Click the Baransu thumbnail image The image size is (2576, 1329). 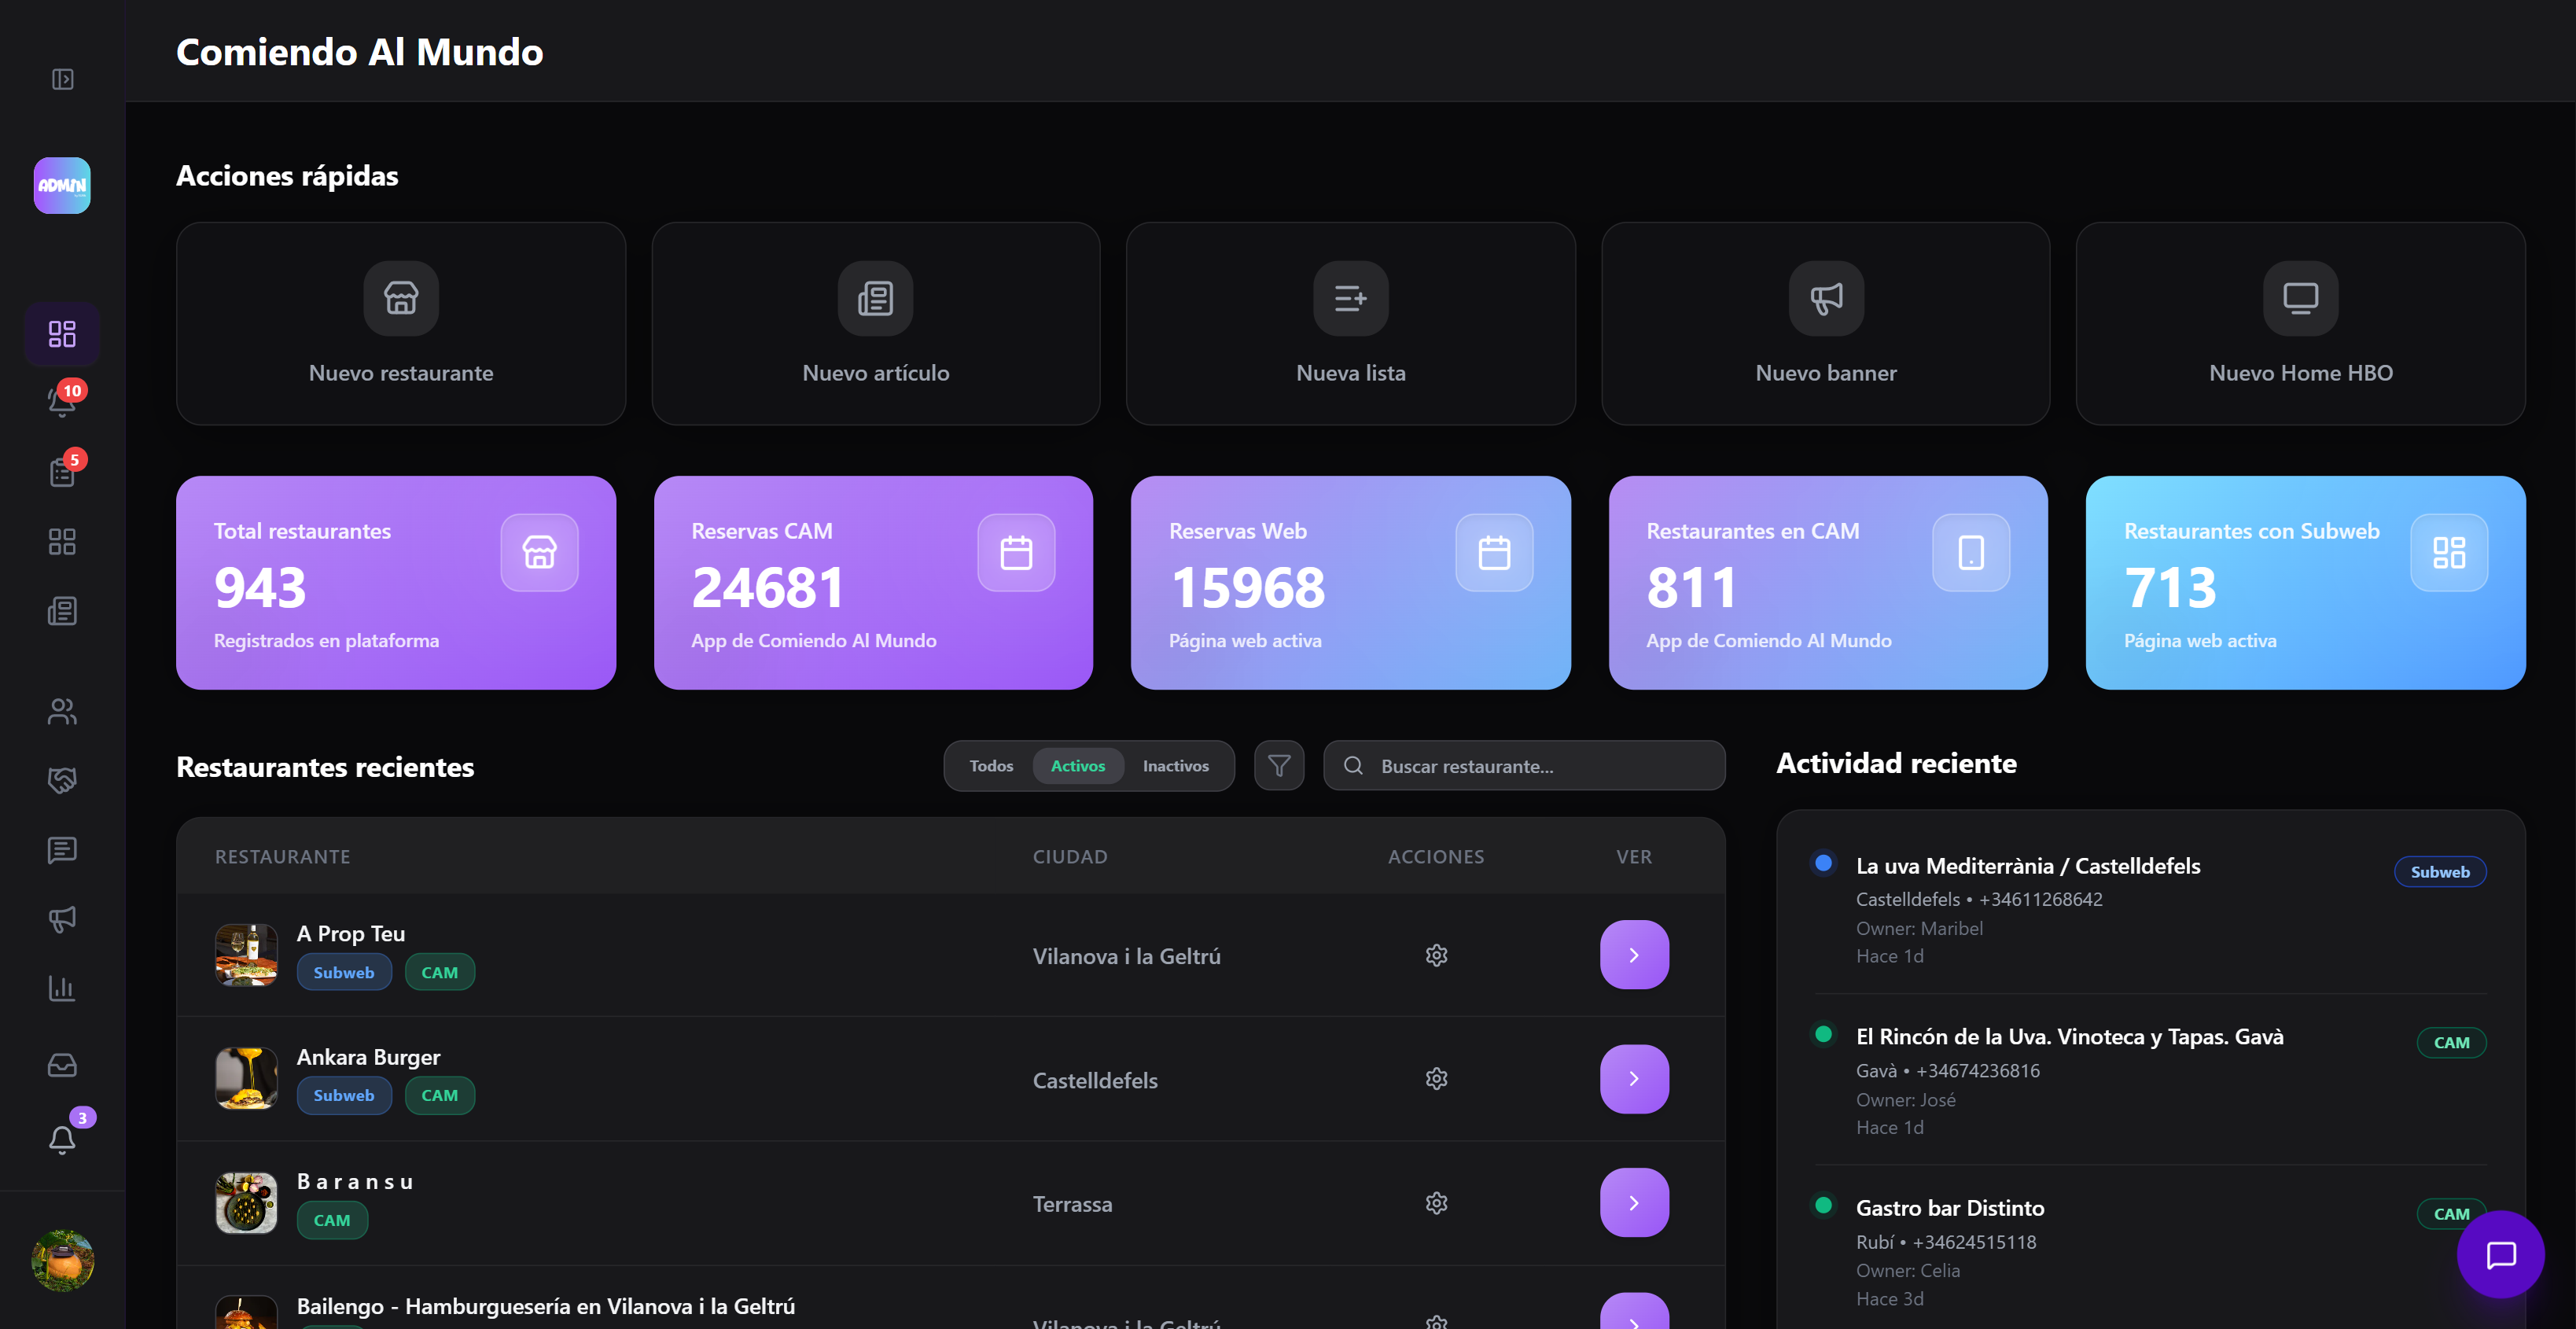point(246,1203)
